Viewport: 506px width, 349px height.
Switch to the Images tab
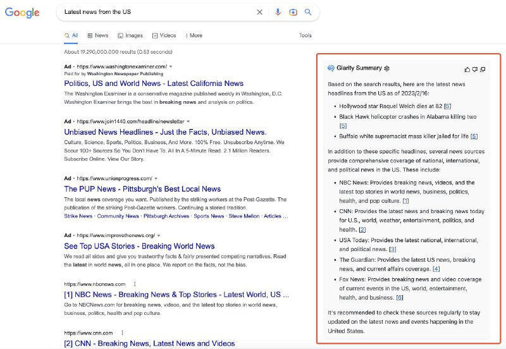click(x=130, y=35)
